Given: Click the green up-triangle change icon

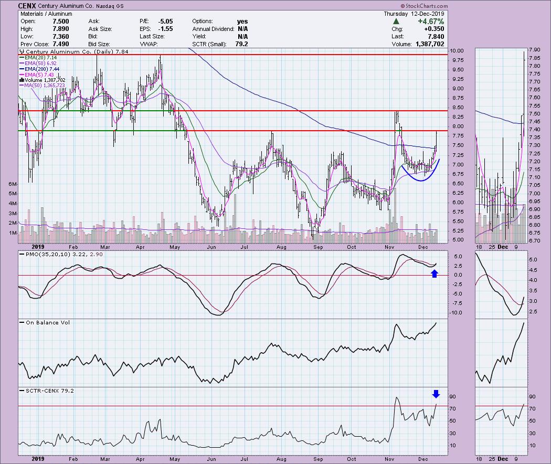Looking at the screenshot, I should pos(396,22).
